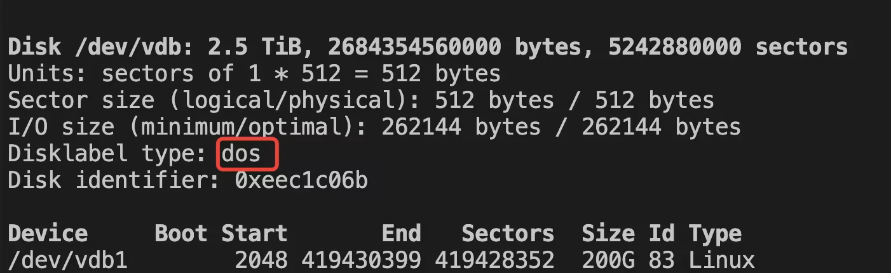Click the start sector value 2048
Screen dimensions: 891x273
[261, 260]
